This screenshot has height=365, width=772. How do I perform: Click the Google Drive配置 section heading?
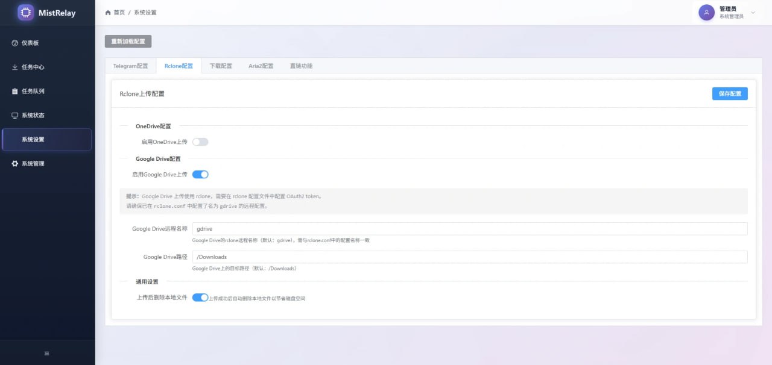coord(158,159)
